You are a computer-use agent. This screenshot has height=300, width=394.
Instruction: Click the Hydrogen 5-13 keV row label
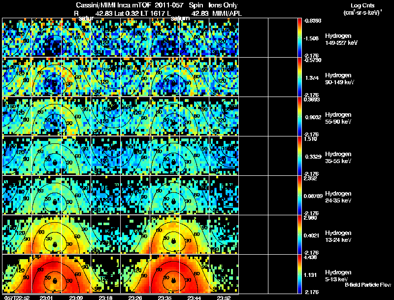(338, 276)
